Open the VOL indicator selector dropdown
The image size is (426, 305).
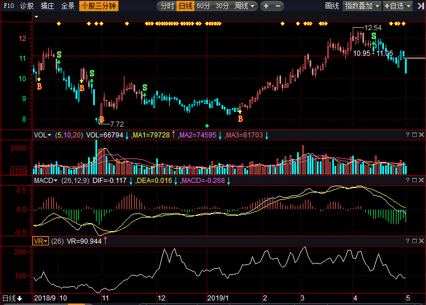coord(42,135)
